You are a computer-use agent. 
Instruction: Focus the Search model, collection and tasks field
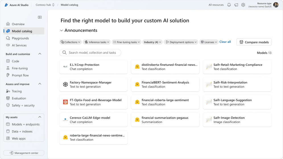point(90,53)
